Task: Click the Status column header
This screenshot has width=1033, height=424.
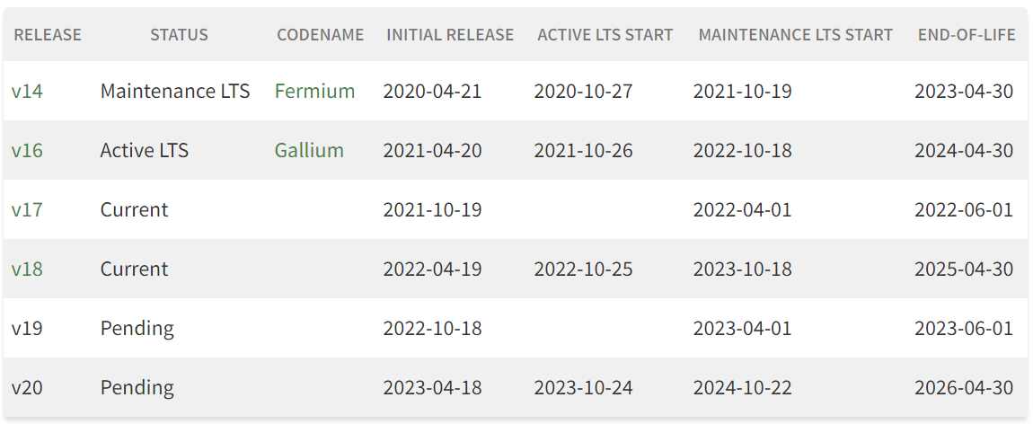Action: [179, 35]
